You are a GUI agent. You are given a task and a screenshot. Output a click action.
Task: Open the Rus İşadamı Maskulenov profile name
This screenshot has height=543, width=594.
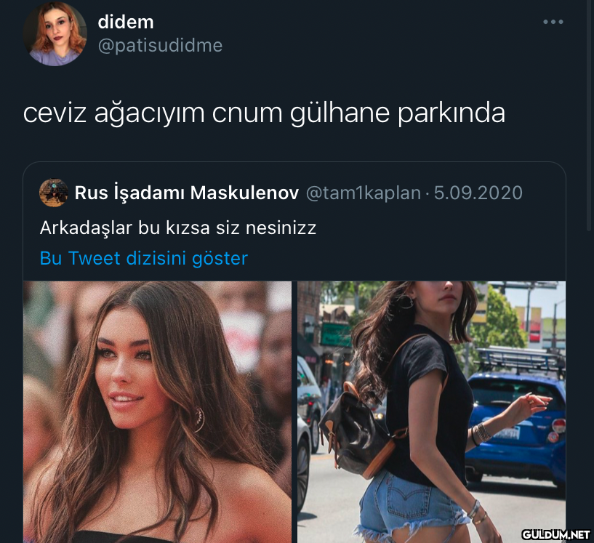[187, 193]
